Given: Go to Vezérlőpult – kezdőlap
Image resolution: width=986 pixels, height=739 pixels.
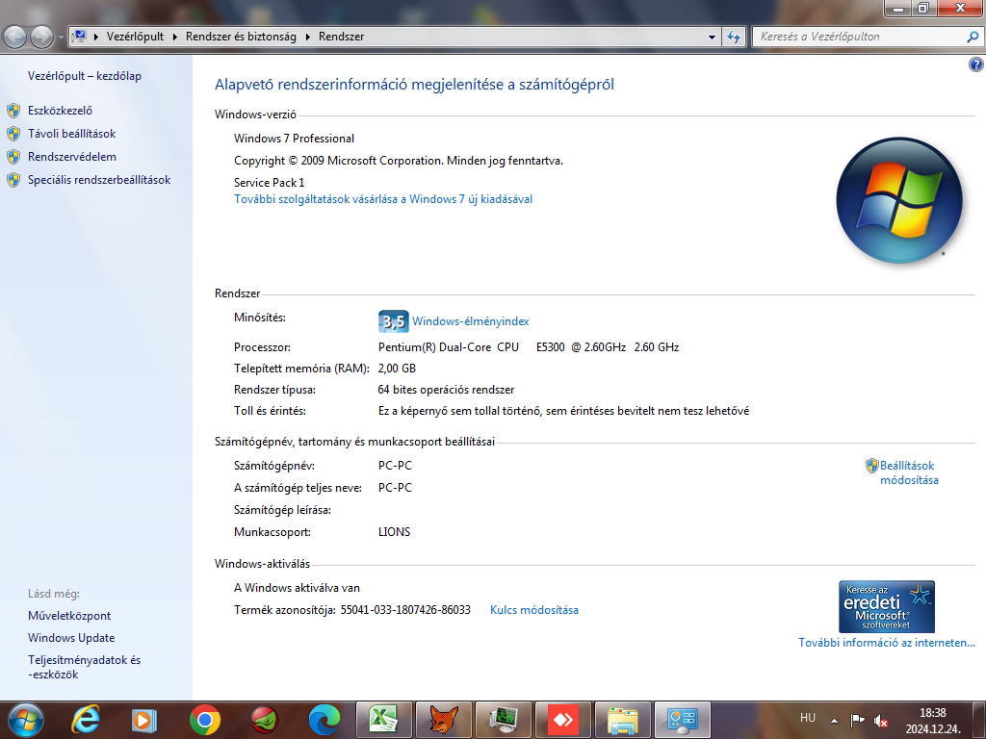Looking at the screenshot, I should tap(85, 76).
